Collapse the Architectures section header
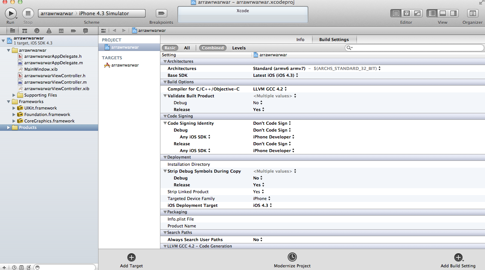The image size is (485, 270). click(x=165, y=61)
